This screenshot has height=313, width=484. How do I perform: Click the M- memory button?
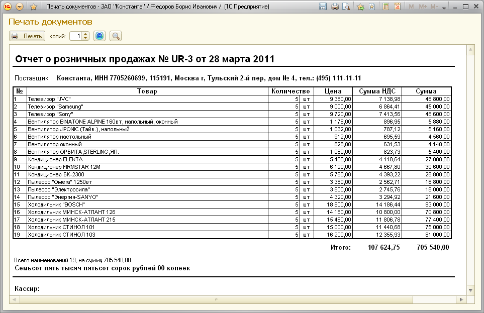[x=434, y=7]
